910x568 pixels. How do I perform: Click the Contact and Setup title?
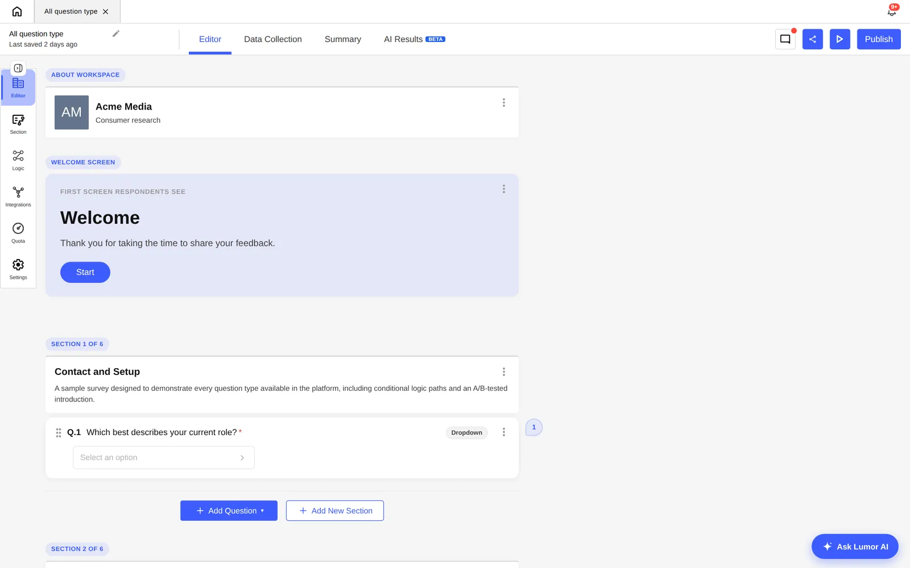tap(97, 372)
